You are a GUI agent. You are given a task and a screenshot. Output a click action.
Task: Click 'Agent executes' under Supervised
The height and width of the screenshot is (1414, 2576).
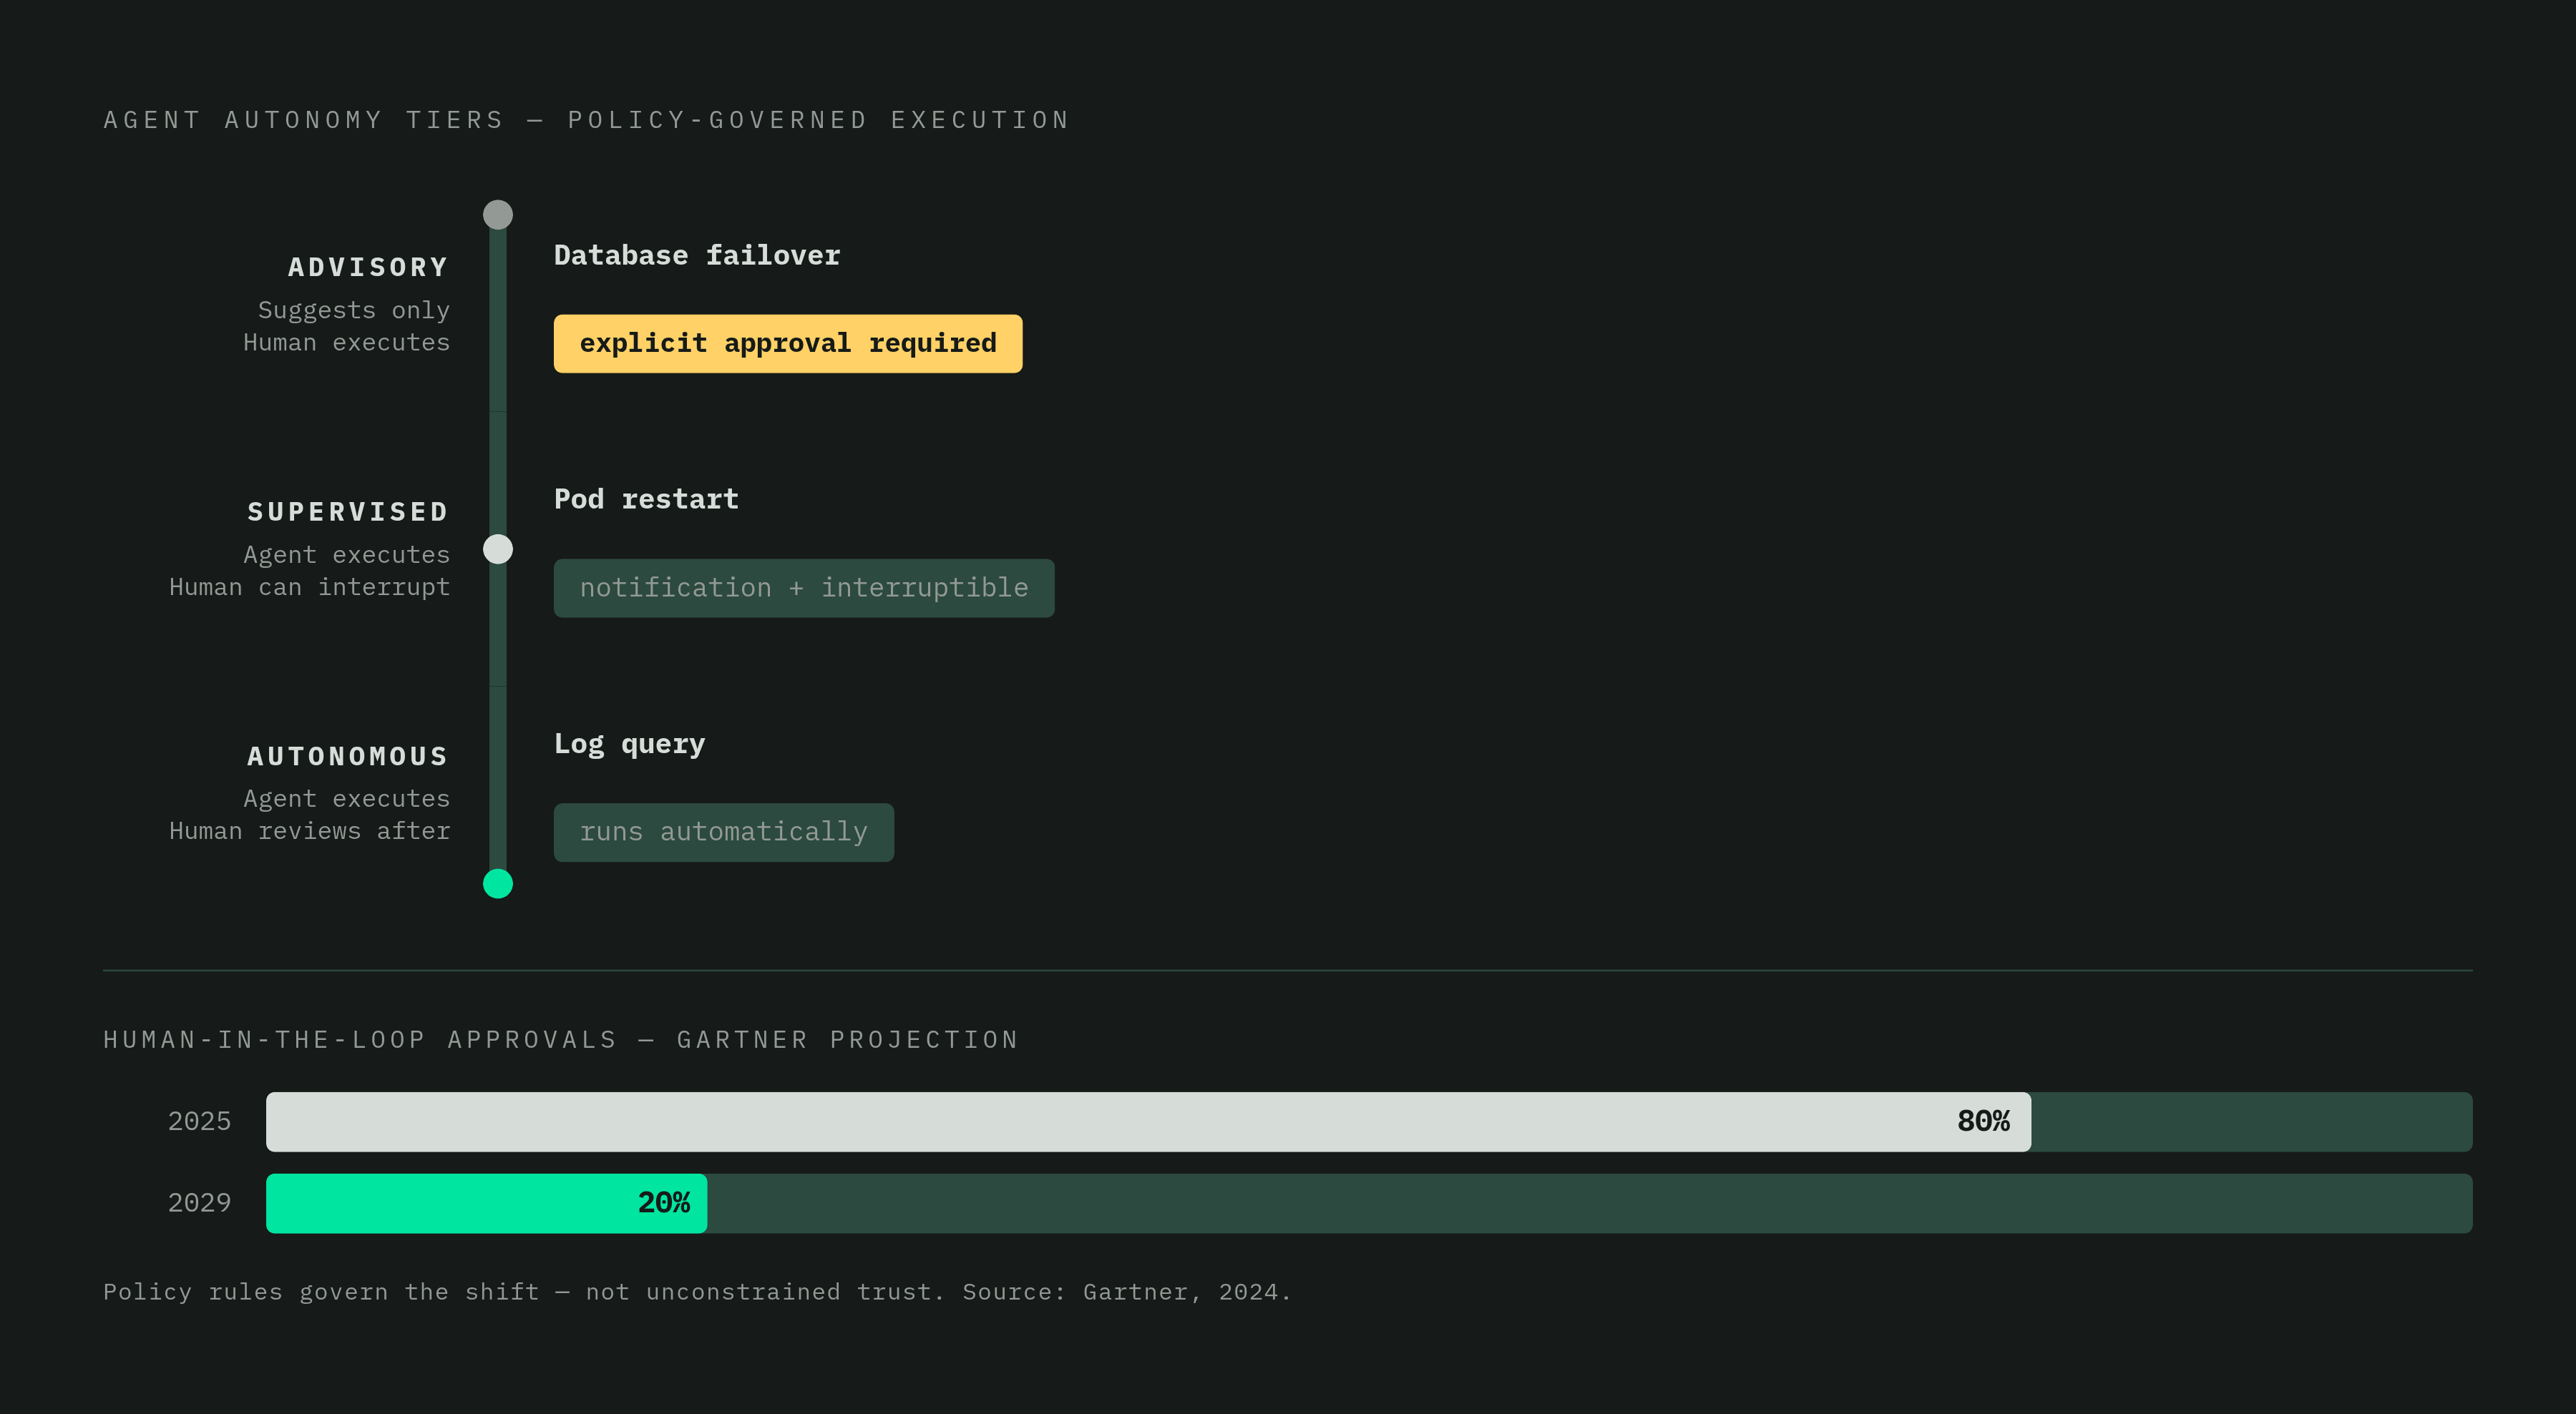347,556
